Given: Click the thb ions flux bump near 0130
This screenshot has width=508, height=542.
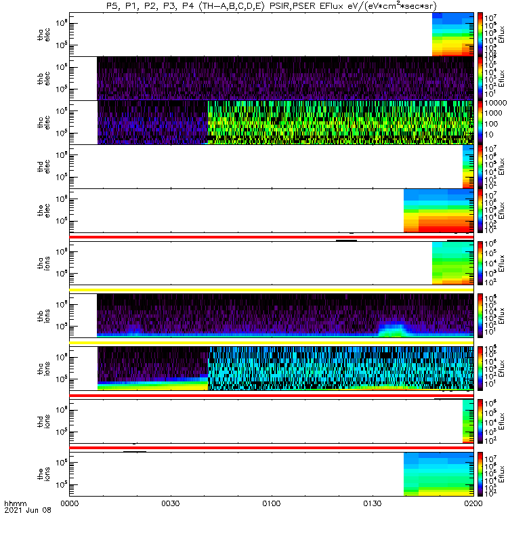Looking at the screenshot, I should [392, 329].
